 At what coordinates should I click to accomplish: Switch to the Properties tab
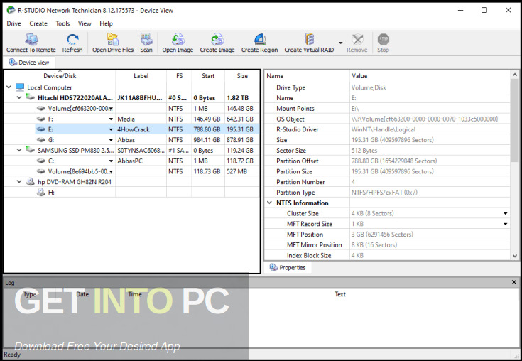288,267
